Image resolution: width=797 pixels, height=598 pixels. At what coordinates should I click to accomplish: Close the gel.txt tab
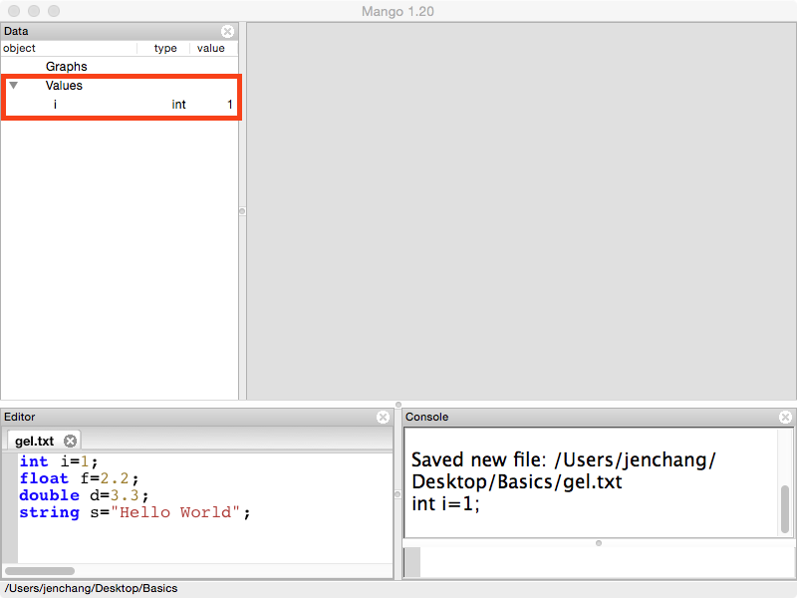(70, 441)
